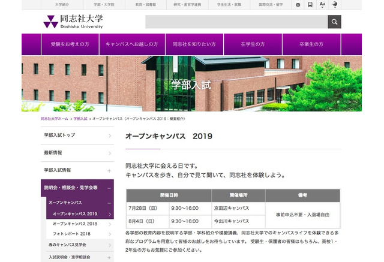Open 学部入試情報 sidebar item
The height and width of the screenshot is (262, 384).
(x=77, y=170)
